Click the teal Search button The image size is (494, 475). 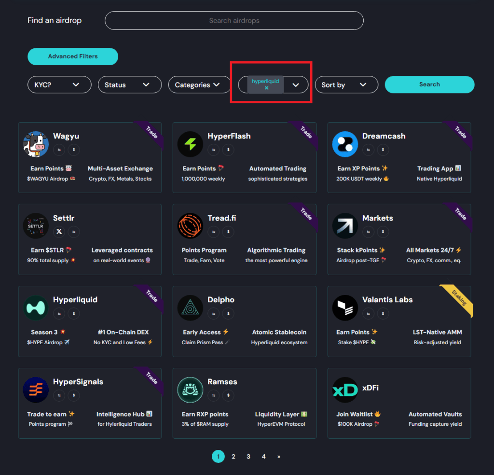point(429,84)
